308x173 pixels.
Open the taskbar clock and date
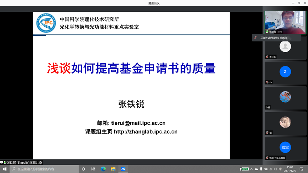coord(290,169)
